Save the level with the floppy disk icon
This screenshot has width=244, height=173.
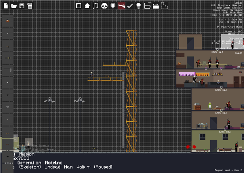point(22,6)
